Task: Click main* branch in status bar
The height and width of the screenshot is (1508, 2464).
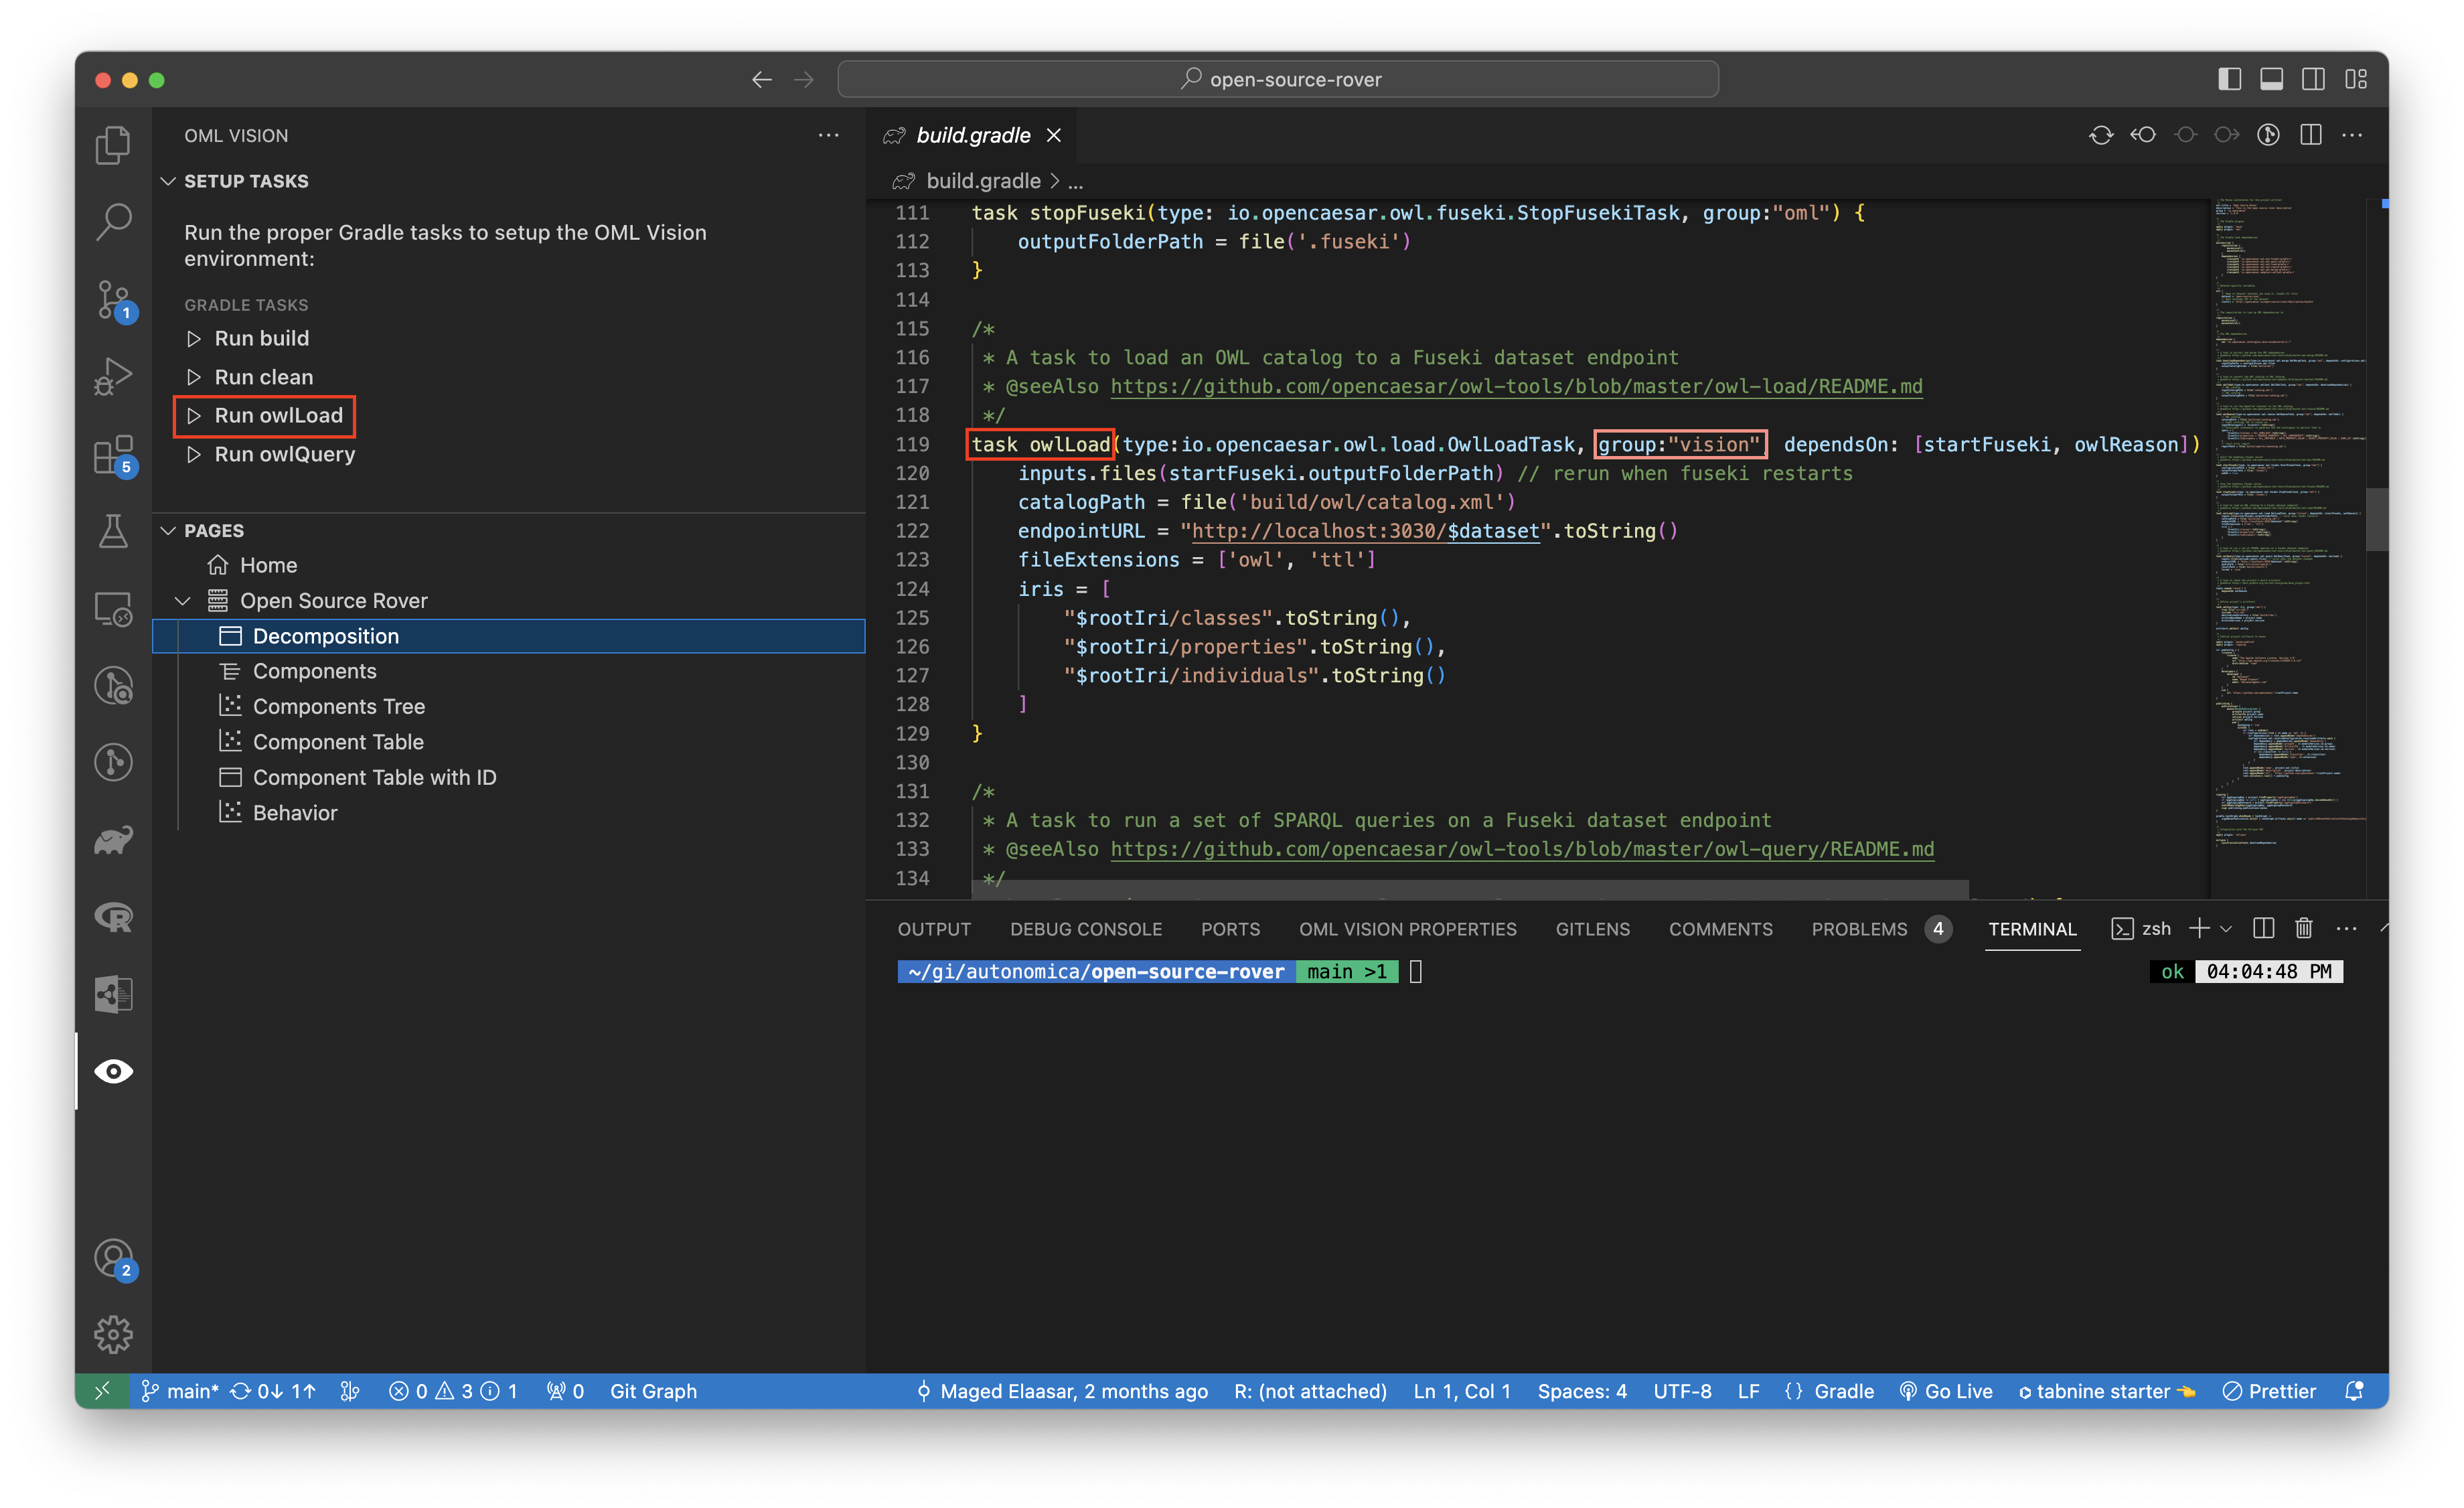Action: (x=180, y=1391)
